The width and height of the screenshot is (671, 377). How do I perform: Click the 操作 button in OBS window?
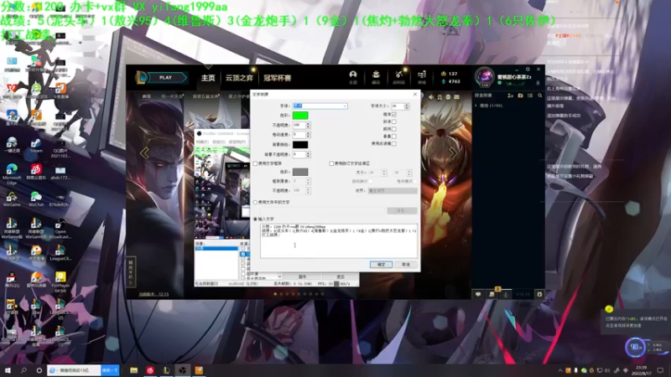point(302,277)
